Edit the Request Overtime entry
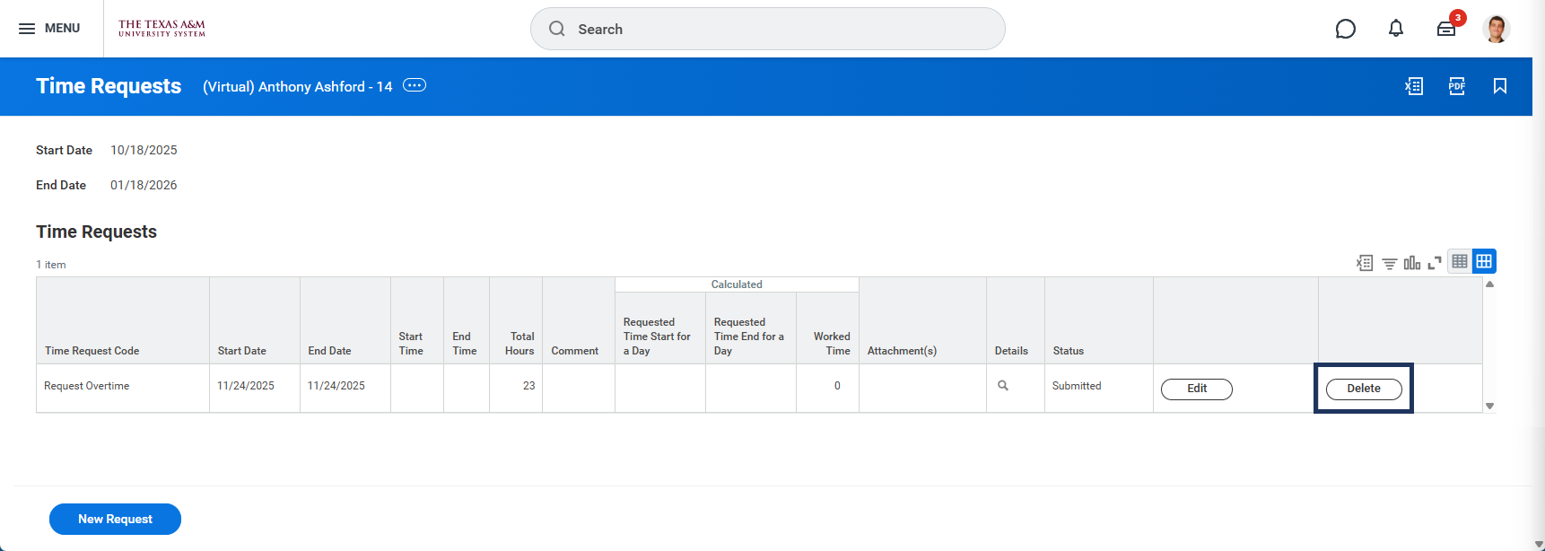The height and width of the screenshot is (551, 1545). 1196,389
